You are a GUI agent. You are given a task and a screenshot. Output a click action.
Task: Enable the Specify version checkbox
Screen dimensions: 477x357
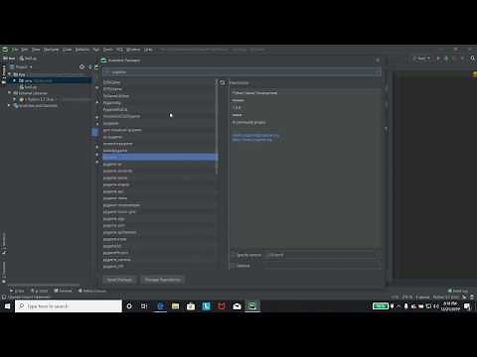(234, 255)
